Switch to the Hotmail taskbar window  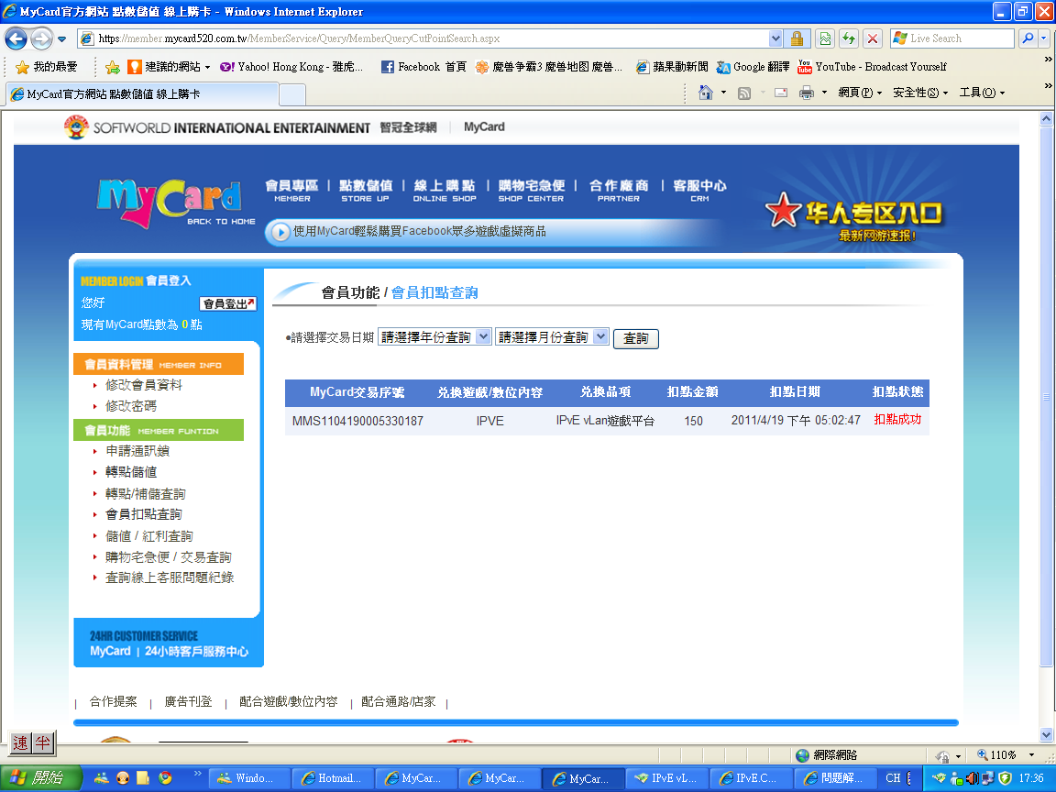(x=331, y=778)
